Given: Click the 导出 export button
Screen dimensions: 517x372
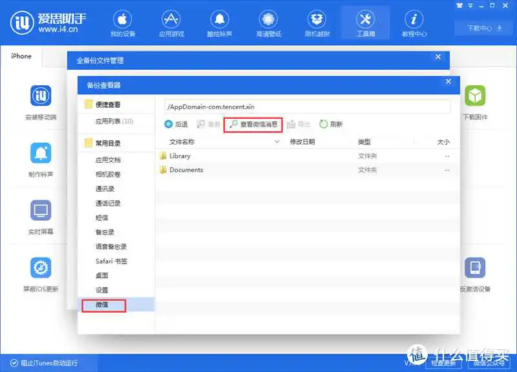Looking at the screenshot, I should point(299,124).
